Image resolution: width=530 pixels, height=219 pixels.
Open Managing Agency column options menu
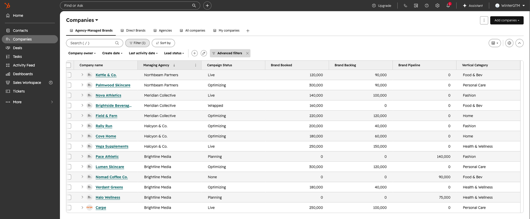[195, 65]
